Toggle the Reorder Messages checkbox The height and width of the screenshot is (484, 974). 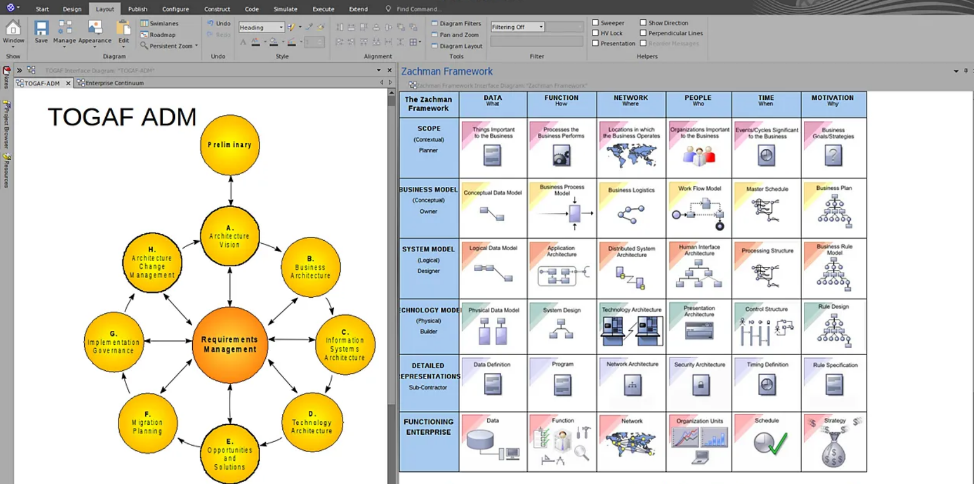[x=643, y=43]
